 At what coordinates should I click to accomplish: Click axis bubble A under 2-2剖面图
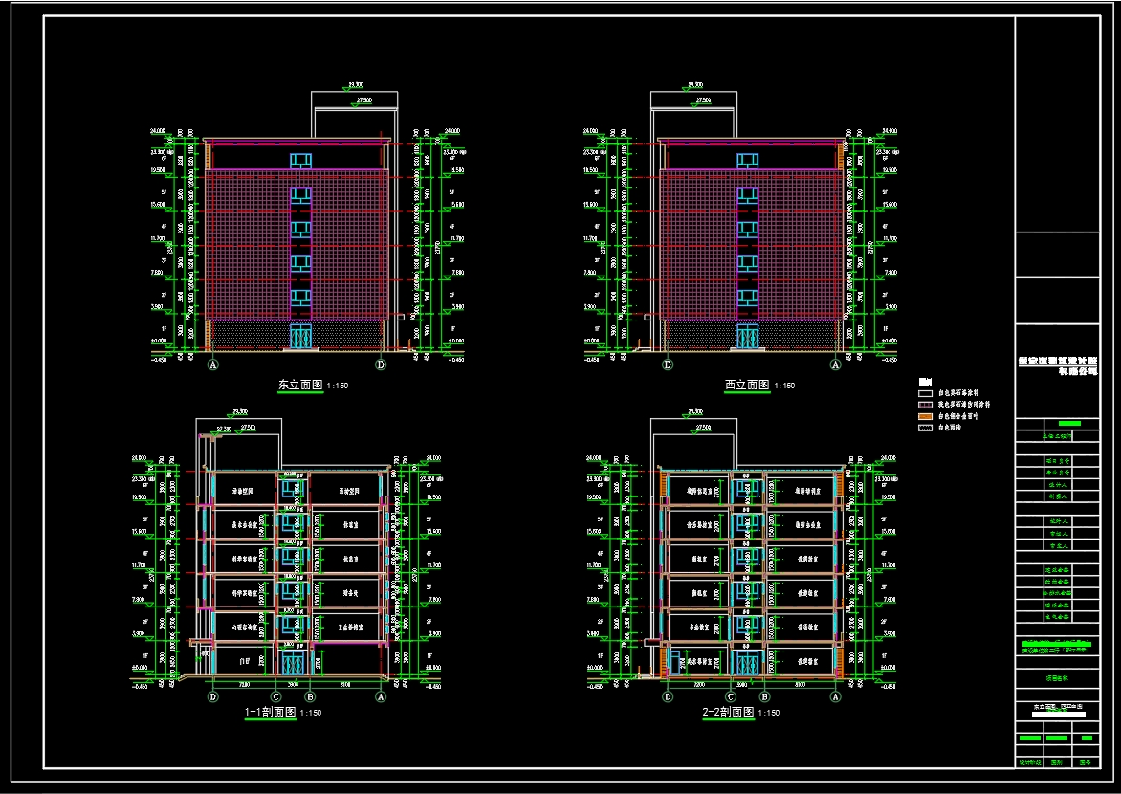tap(836, 696)
